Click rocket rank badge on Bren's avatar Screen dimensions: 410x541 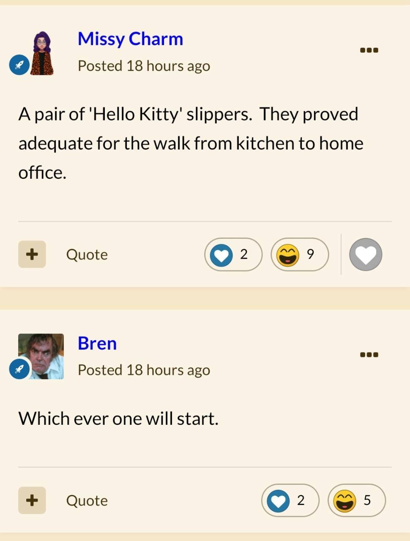[x=19, y=369]
